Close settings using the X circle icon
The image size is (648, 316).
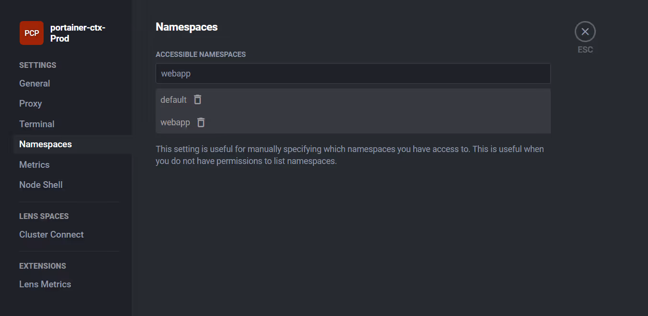point(585,32)
